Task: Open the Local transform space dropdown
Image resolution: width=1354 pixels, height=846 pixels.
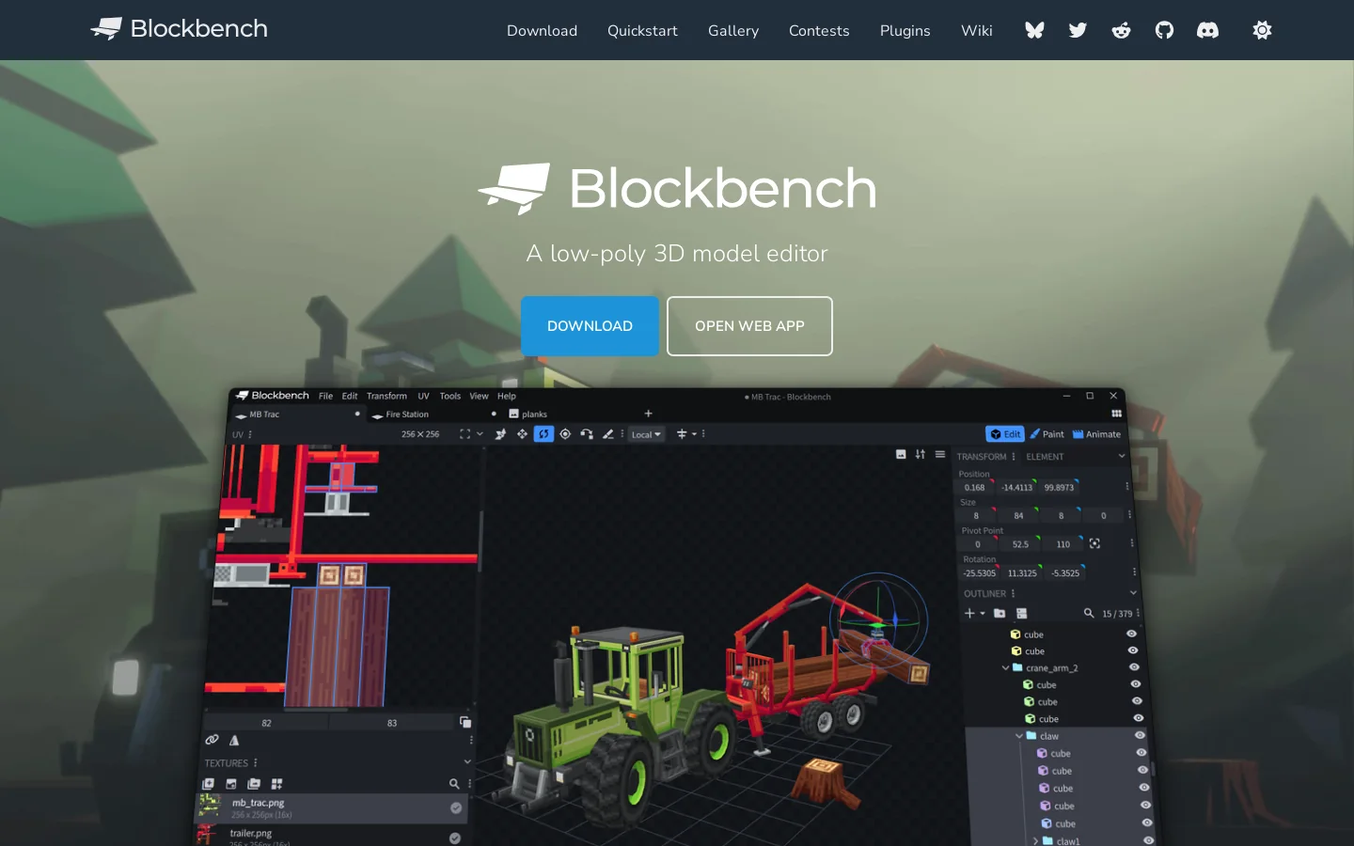Action: (646, 434)
